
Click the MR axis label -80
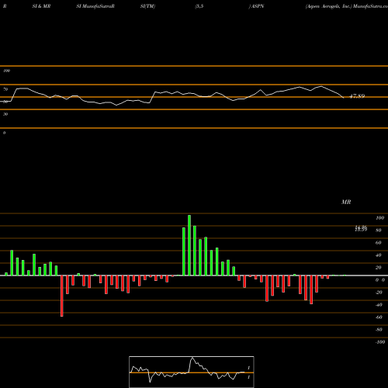pyautogui.click(x=379, y=330)
